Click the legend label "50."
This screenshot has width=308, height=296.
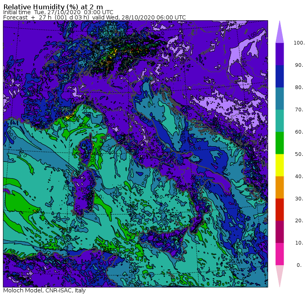point(299,154)
